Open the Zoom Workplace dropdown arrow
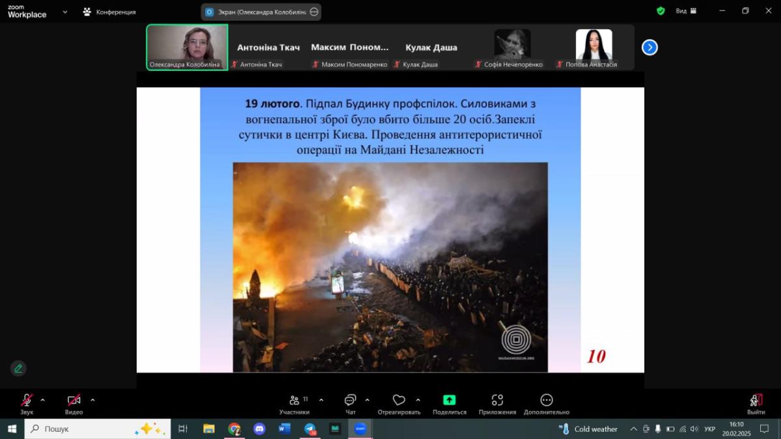The width and height of the screenshot is (781, 439). 64,12
